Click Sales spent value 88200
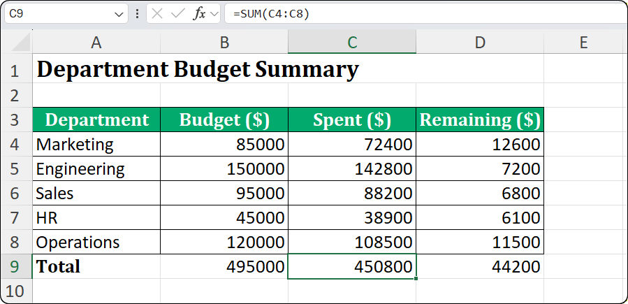The image size is (628, 304). click(352, 193)
